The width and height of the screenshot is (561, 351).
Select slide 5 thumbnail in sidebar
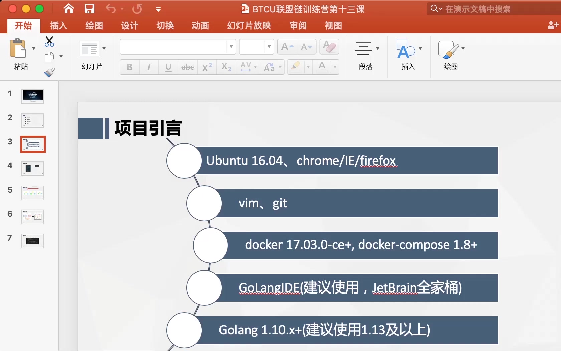pos(32,193)
